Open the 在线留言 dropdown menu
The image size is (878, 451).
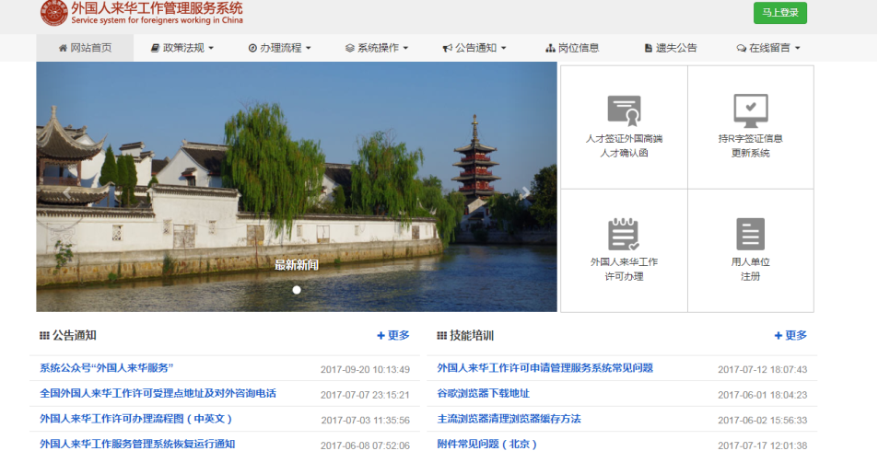pyautogui.click(x=768, y=48)
